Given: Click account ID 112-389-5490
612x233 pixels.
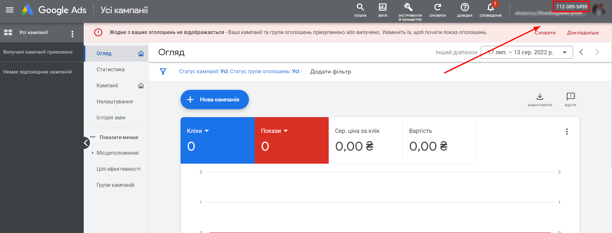Looking at the screenshot, I should 571,7.
